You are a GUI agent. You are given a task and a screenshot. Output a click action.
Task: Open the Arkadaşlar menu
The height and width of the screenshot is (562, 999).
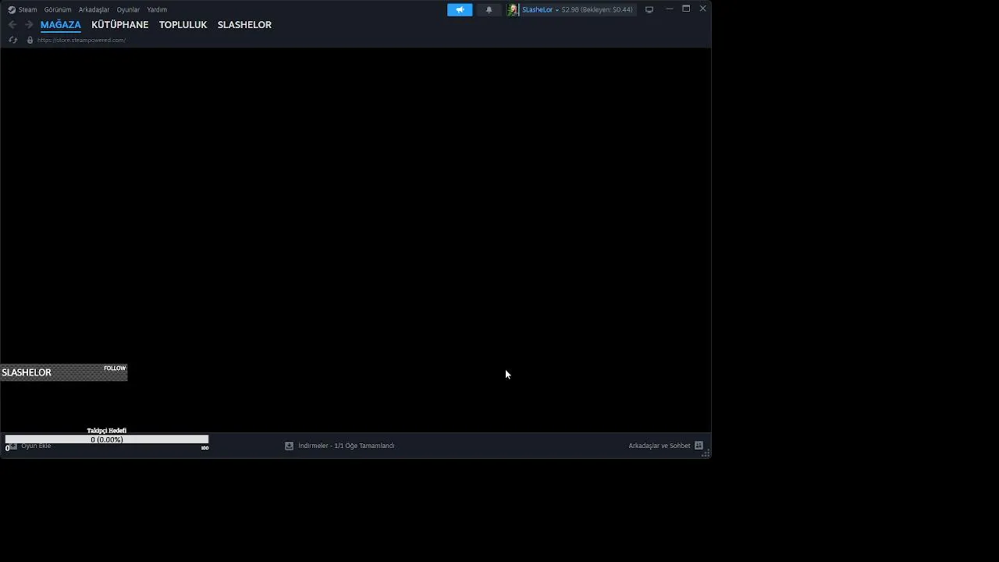click(94, 9)
